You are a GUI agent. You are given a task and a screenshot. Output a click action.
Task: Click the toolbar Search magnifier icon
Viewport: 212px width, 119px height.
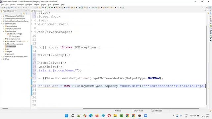click(x=202, y=8)
